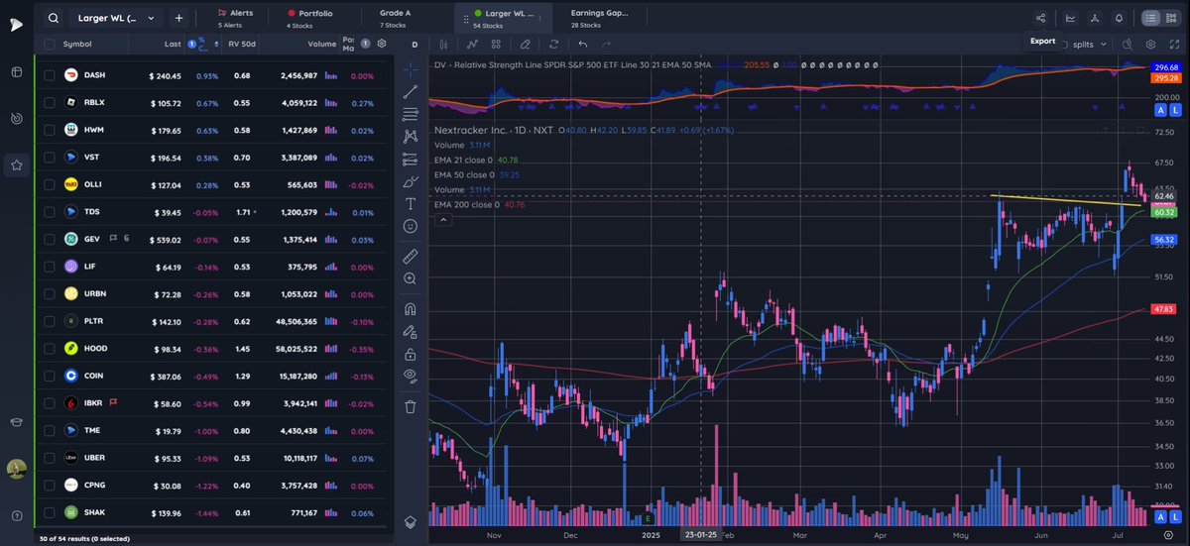This screenshot has height=546, width=1190.
Task: Select the SHAK stock row
Action: pos(212,512)
